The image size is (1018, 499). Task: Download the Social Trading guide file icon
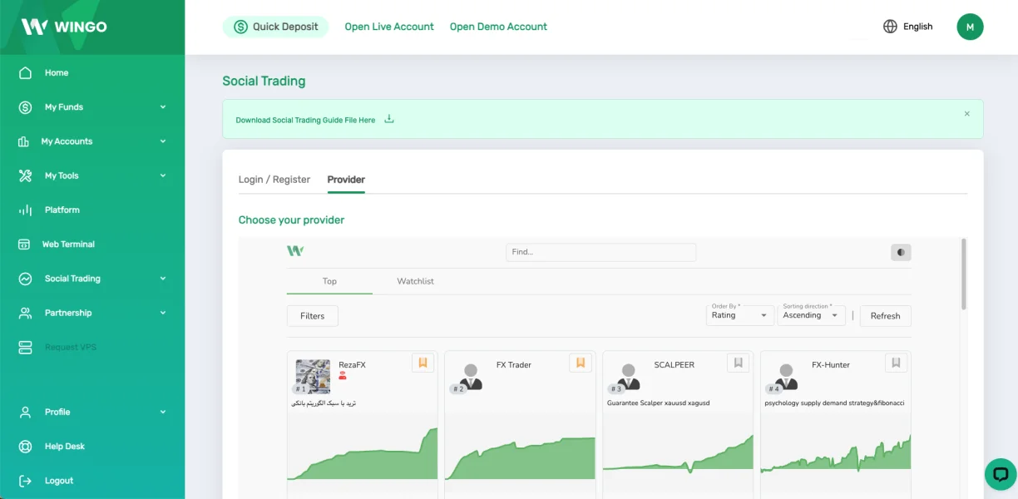click(388, 120)
